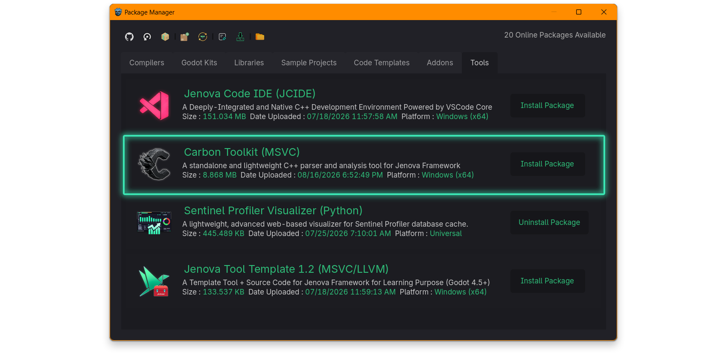
Task: Click the Carbon Toolkit C logo
Action: (x=154, y=164)
